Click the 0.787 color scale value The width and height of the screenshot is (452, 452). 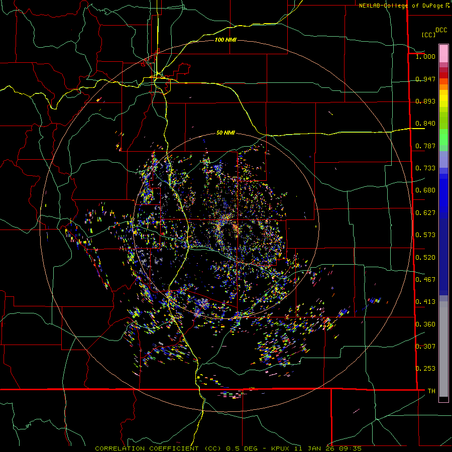click(x=425, y=146)
